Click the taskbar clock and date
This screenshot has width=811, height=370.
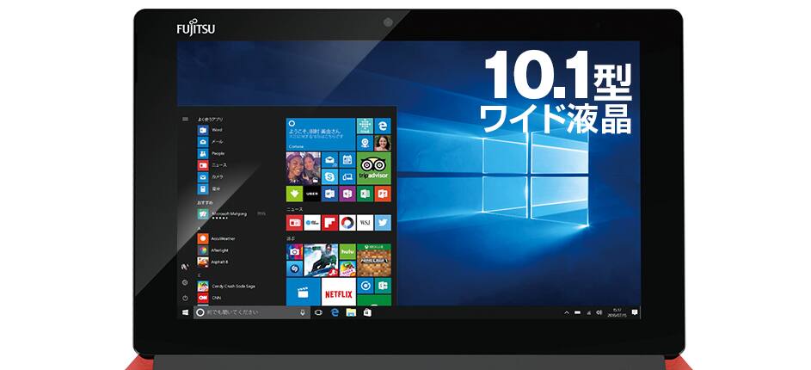tap(618, 312)
